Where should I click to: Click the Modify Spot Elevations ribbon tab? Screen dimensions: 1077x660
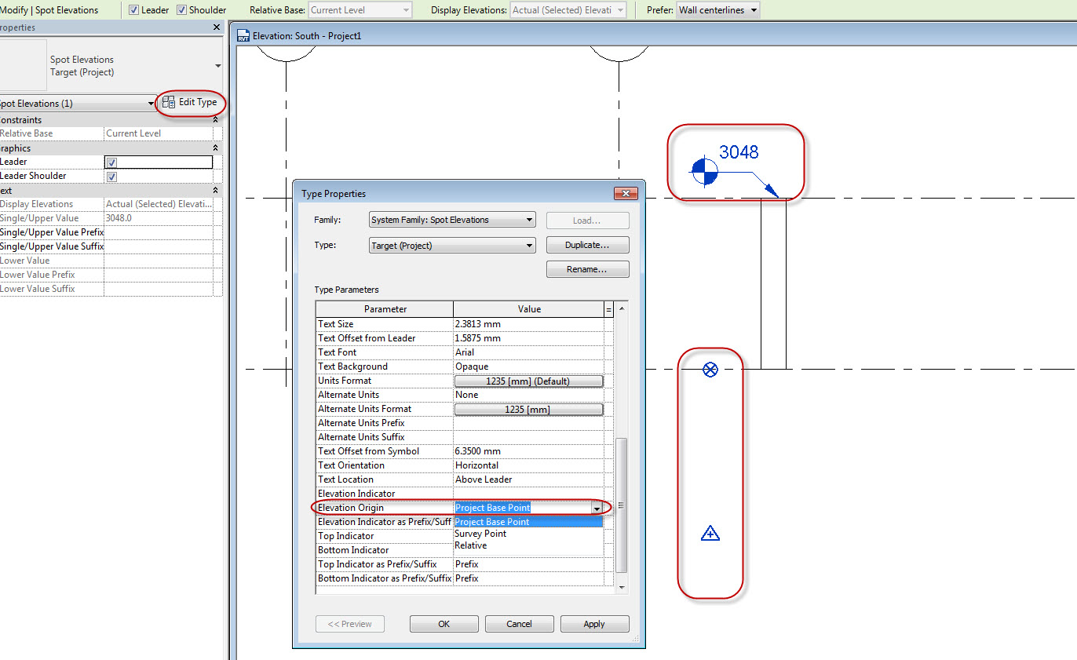click(x=47, y=10)
